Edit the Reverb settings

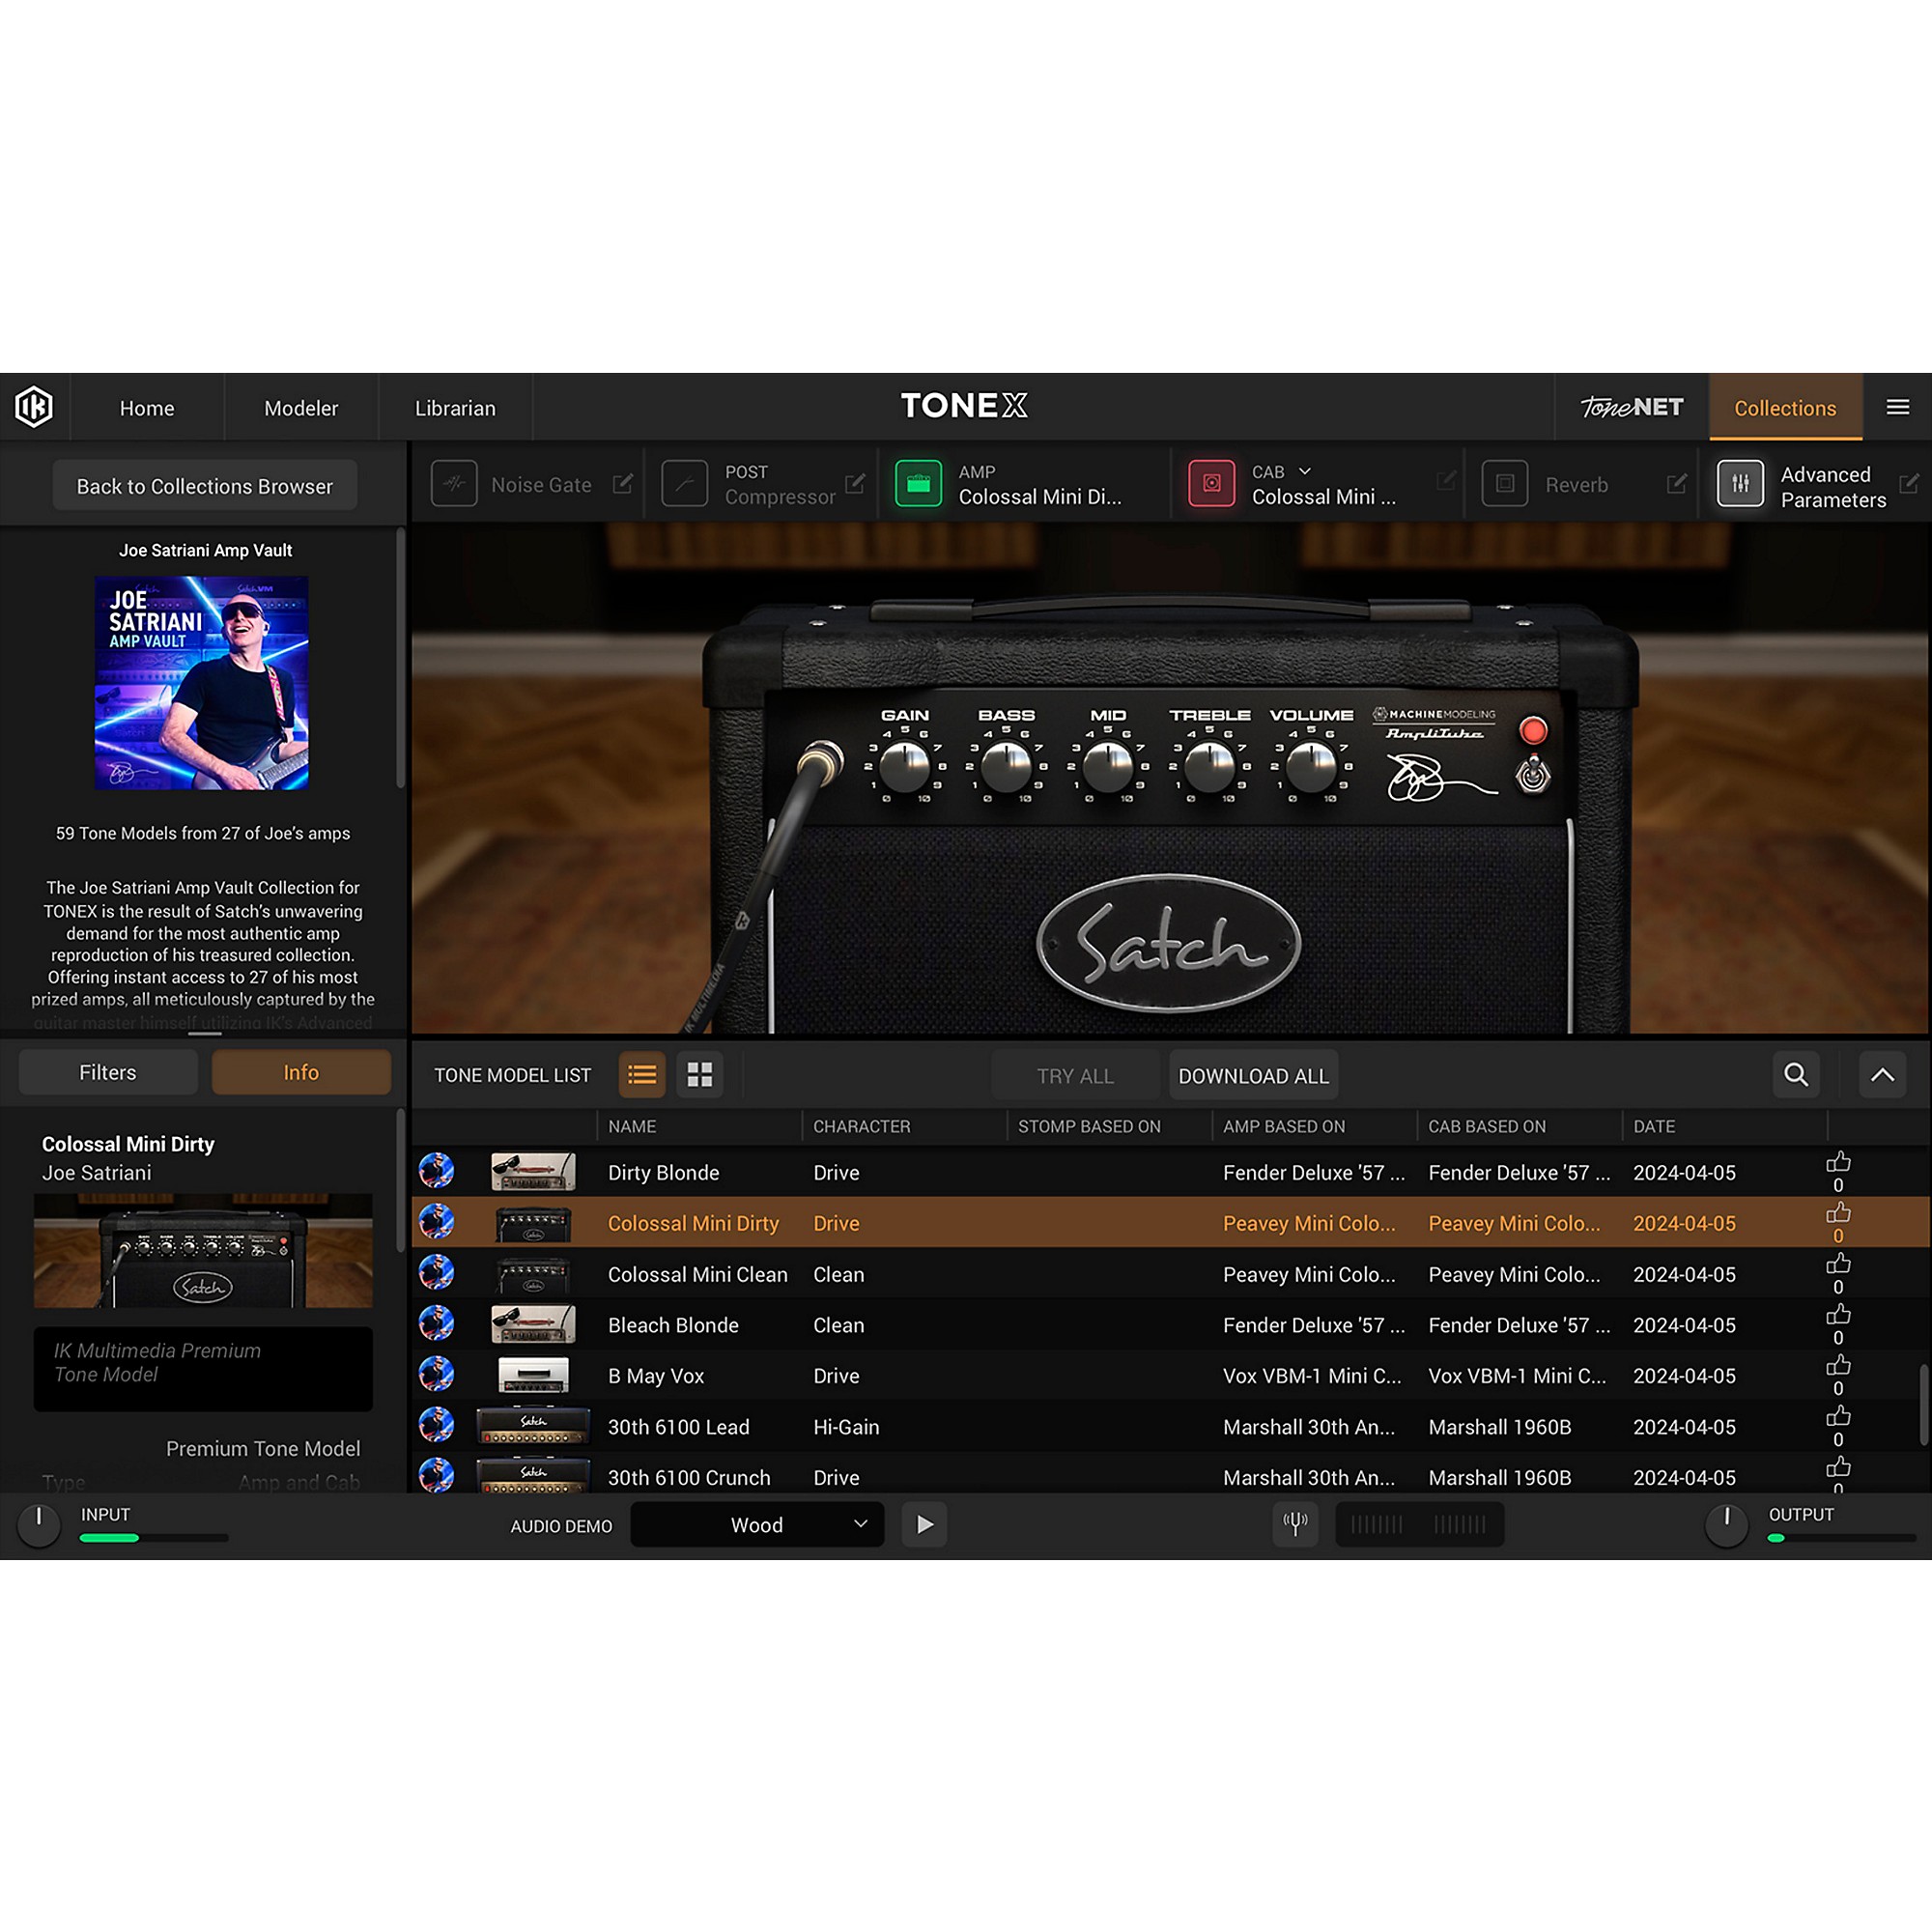click(x=1677, y=484)
